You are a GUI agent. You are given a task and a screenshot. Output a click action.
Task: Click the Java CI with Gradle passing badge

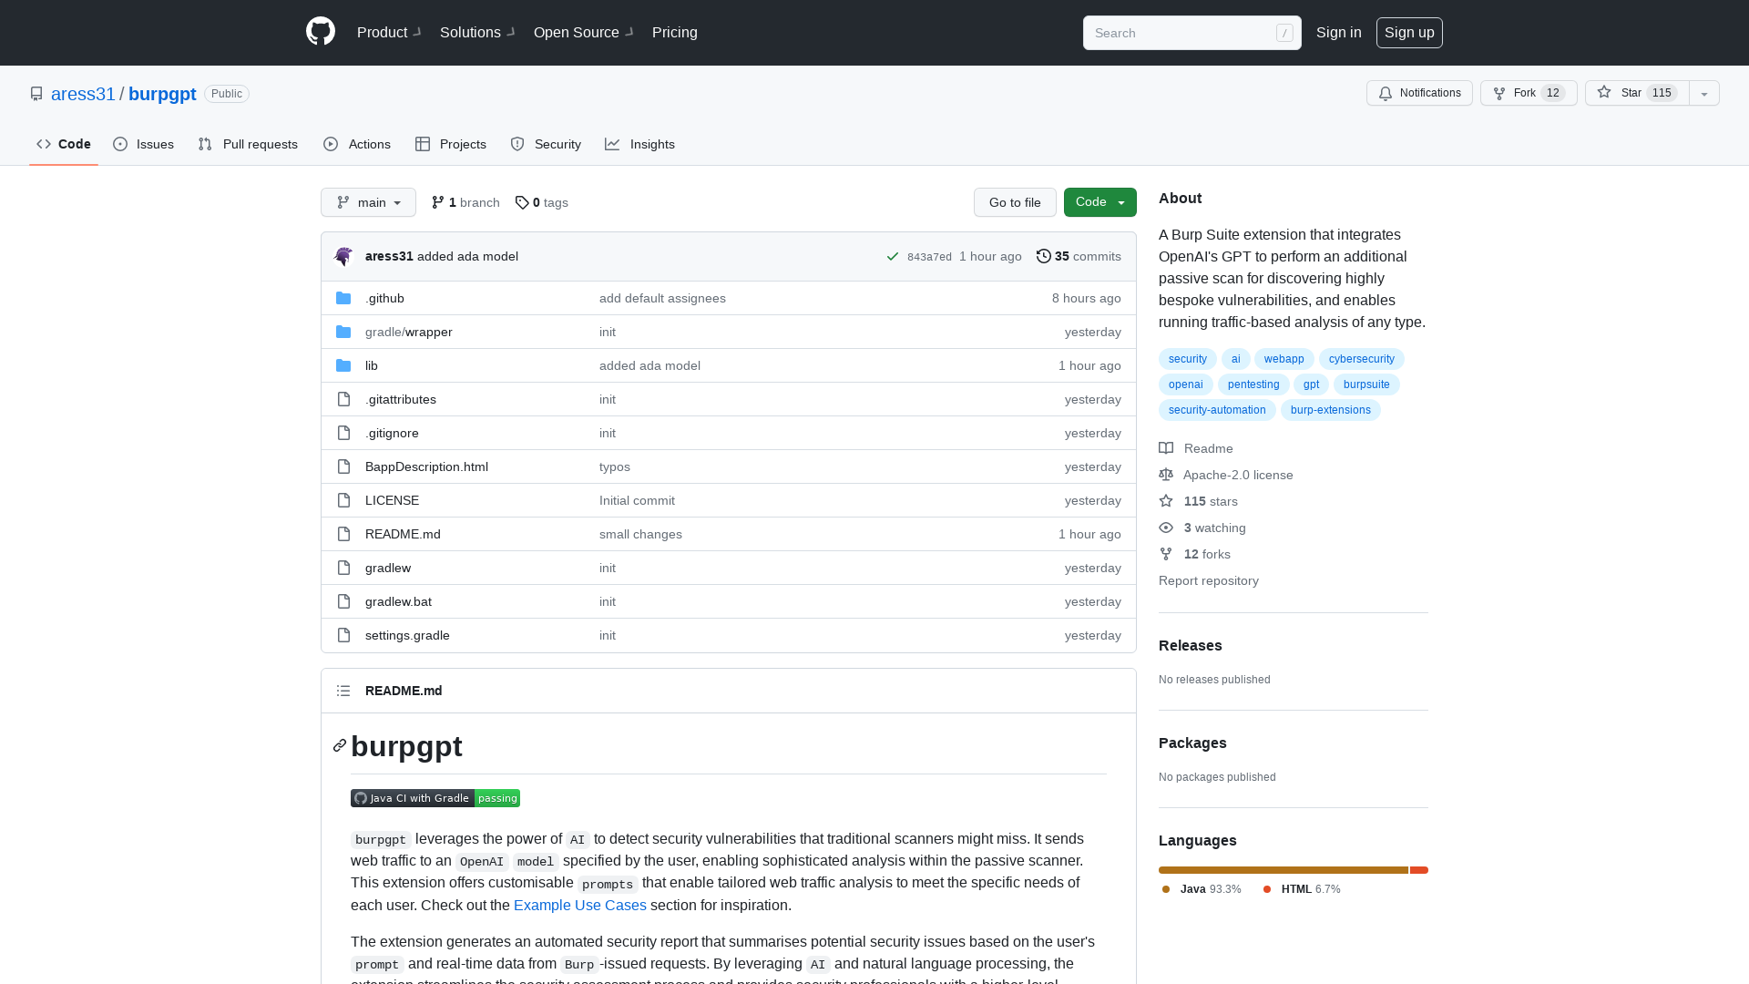435,798
